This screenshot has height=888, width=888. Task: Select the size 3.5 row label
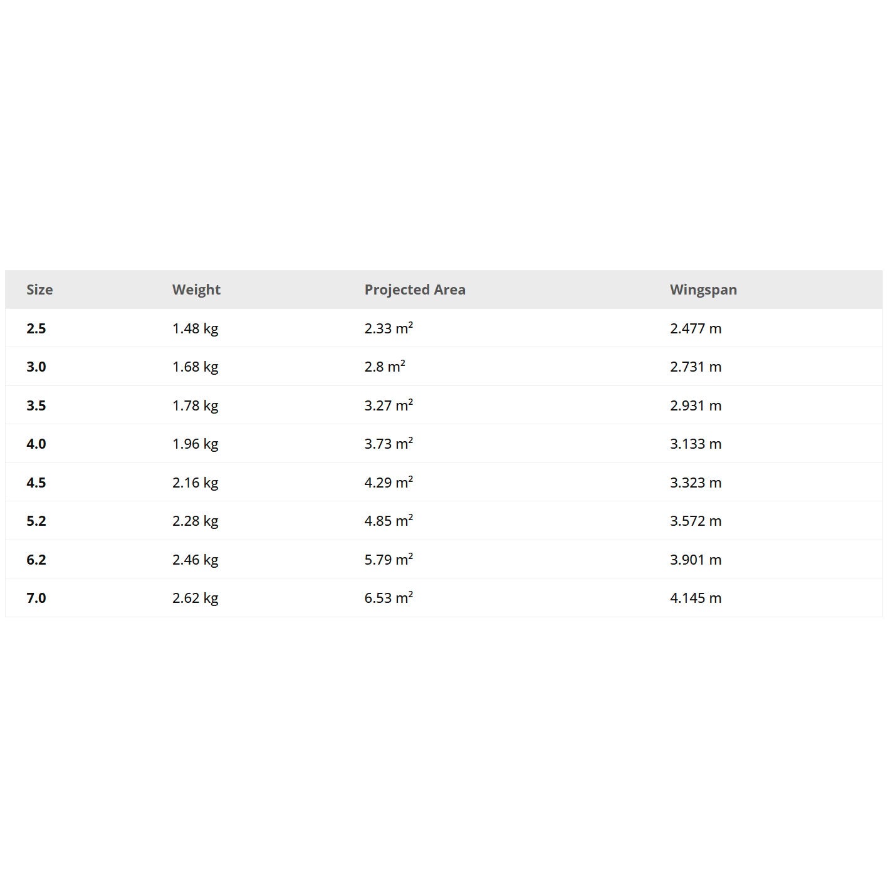[36, 405]
